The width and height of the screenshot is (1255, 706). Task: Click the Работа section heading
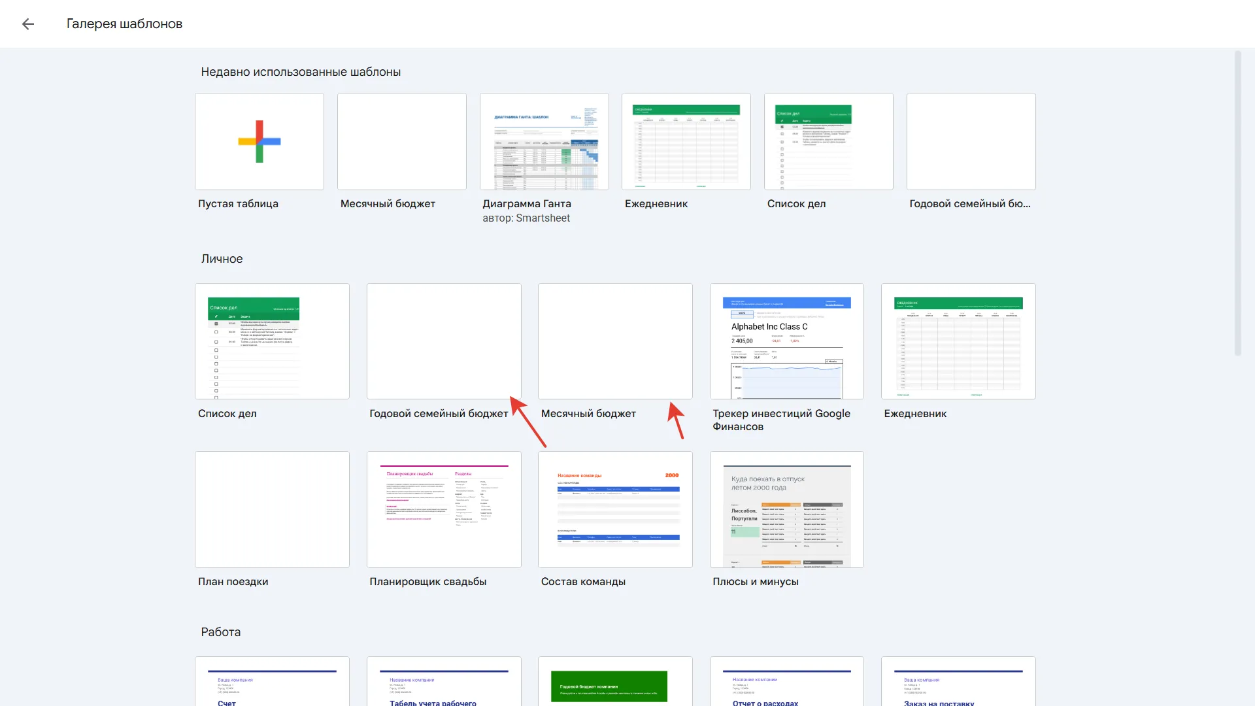(x=221, y=632)
